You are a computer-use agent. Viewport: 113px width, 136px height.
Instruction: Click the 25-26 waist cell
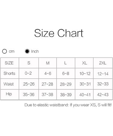click(x=29, y=84)
